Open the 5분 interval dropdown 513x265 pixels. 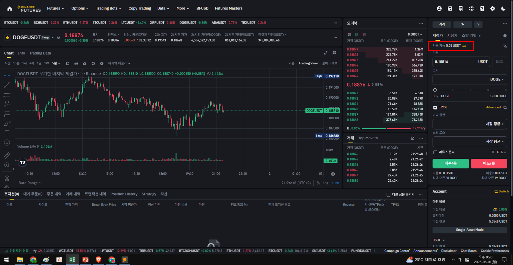(x=56, y=63)
